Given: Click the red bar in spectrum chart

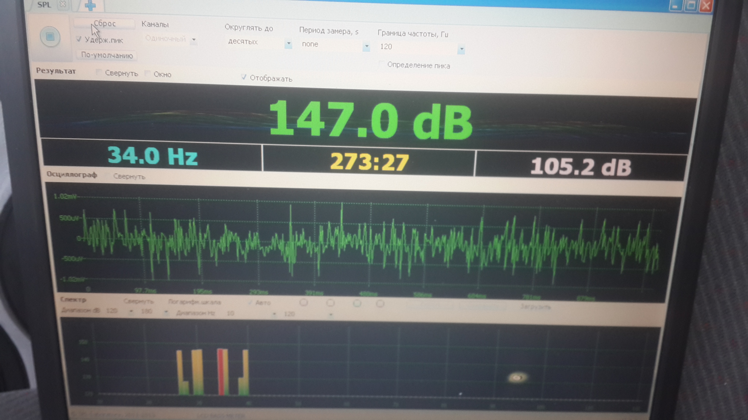Looking at the screenshot, I should 221,372.
